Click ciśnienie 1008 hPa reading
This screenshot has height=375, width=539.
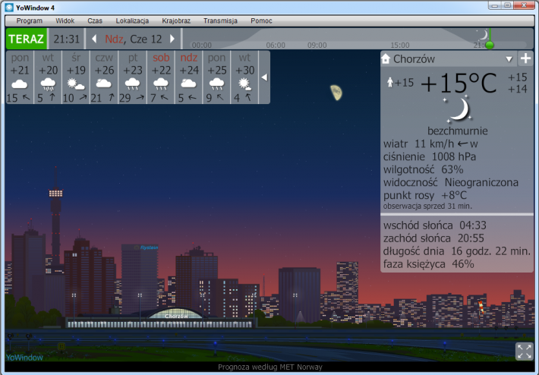pyautogui.click(x=430, y=156)
